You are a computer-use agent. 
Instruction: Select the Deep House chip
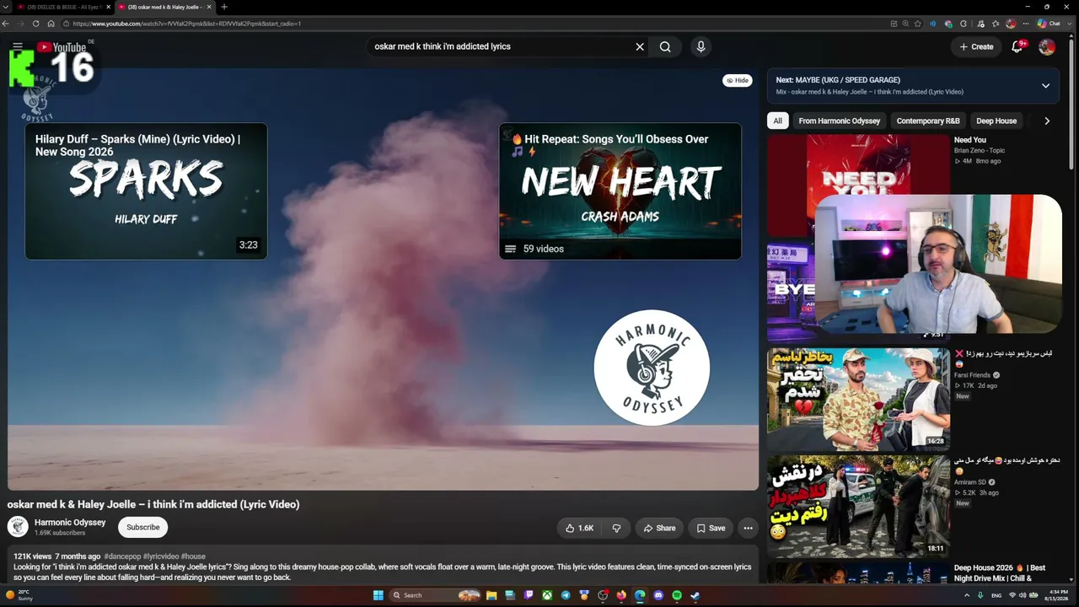tap(996, 121)
